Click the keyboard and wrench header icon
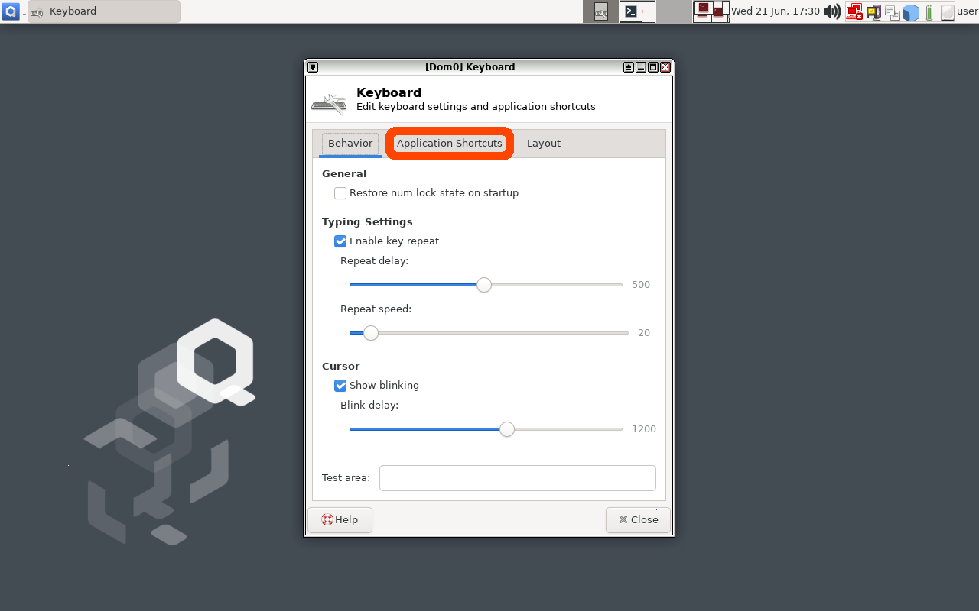Screen dimensions: 979x611 point(329,102)
